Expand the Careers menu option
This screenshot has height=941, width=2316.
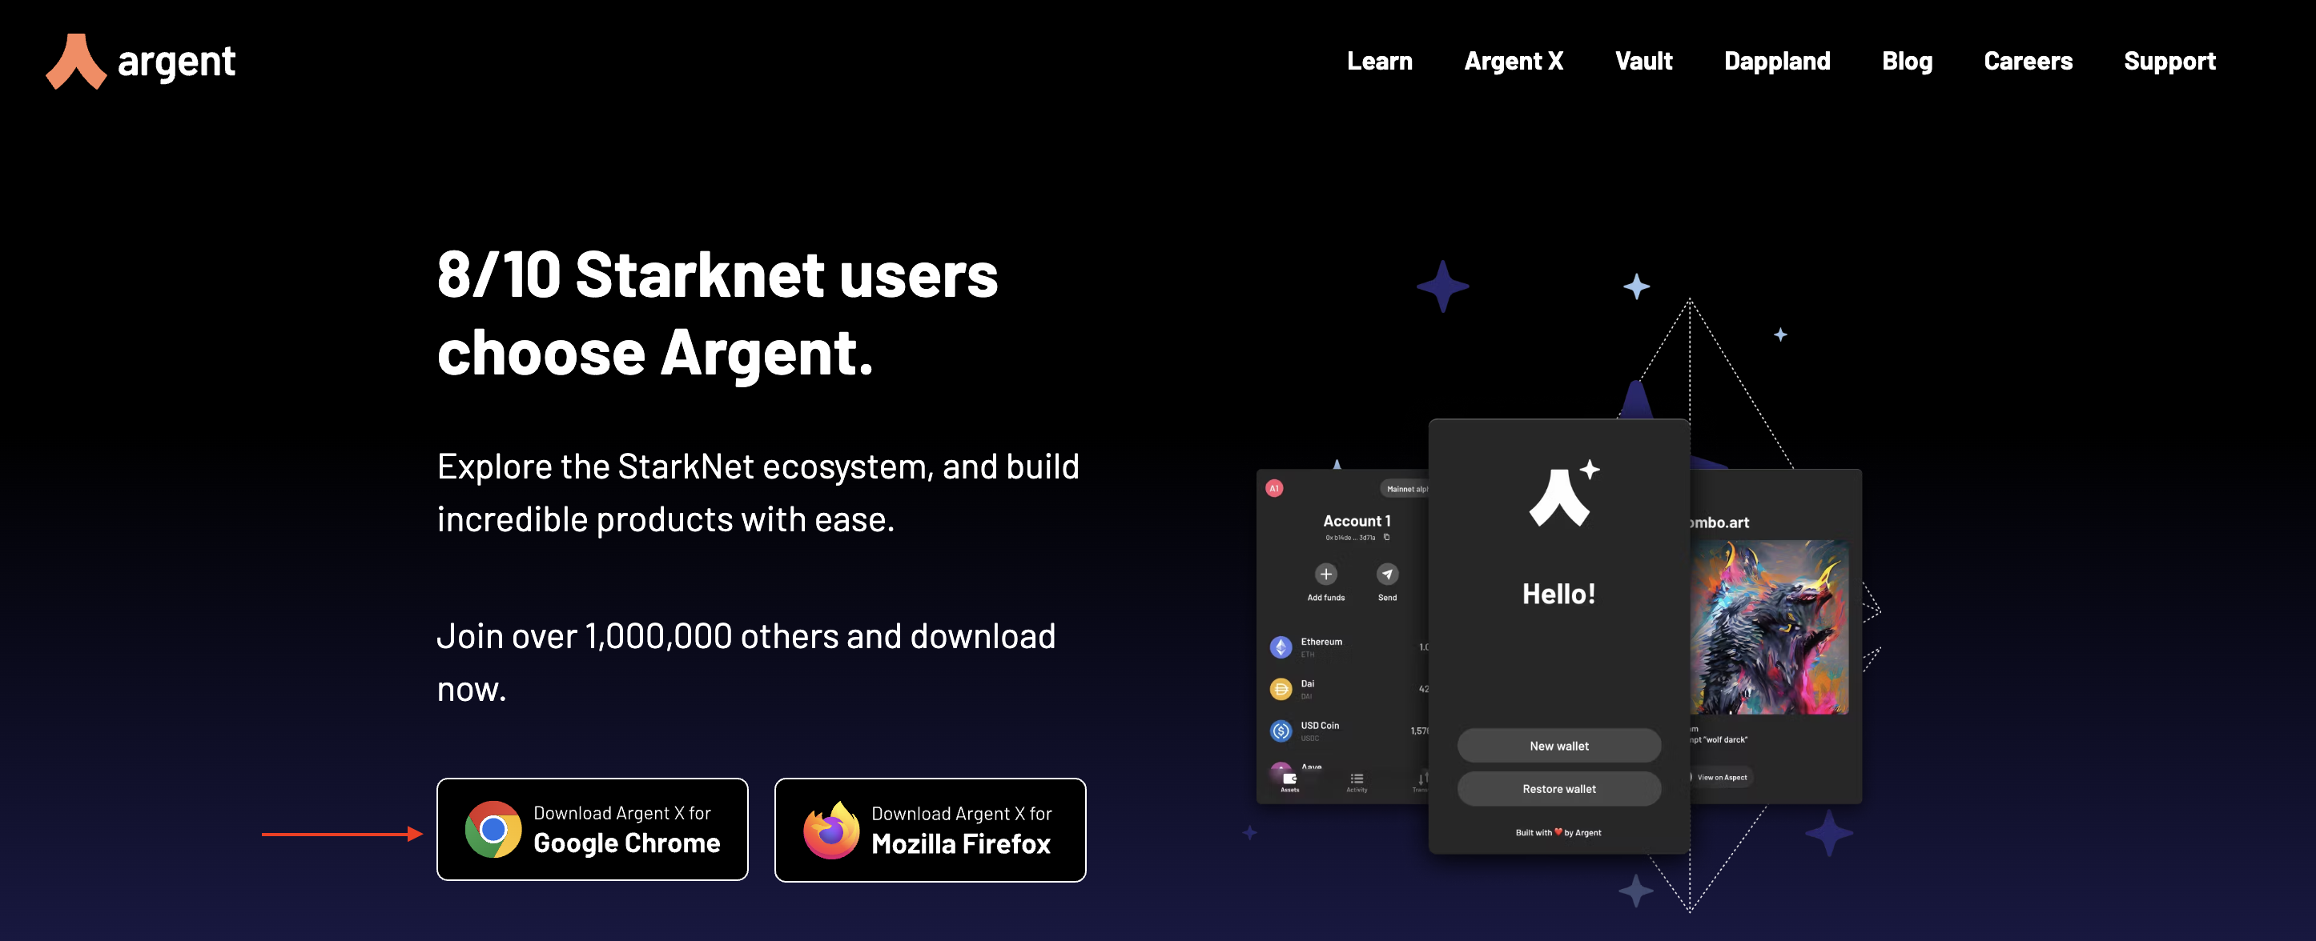click(x=2026, y=62)
